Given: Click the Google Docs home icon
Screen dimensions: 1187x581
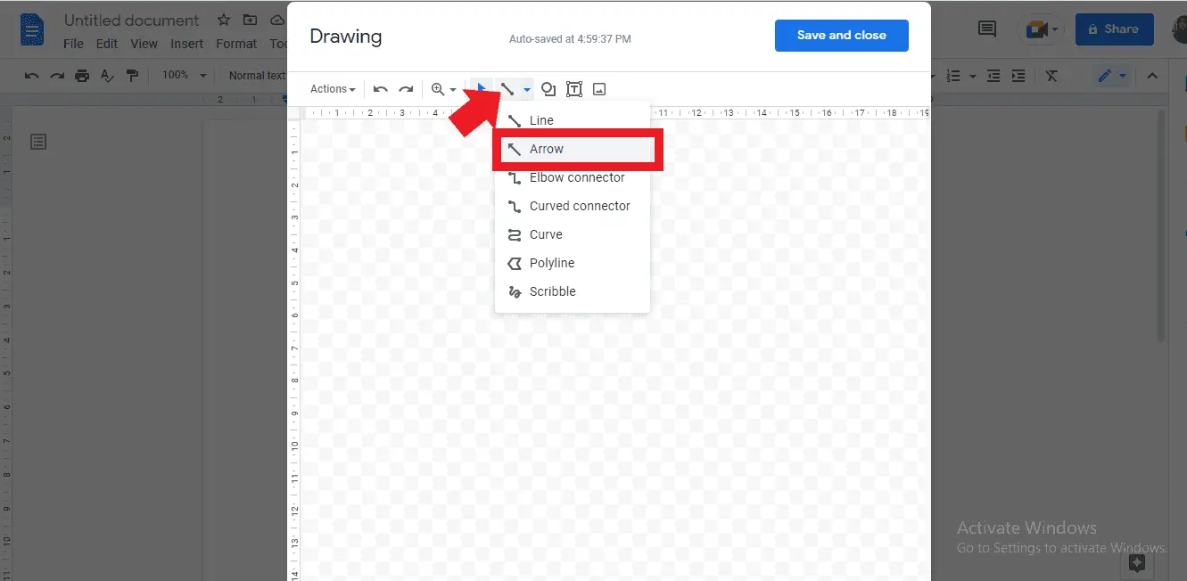Looking at the screenshot, I should point(32,29).
